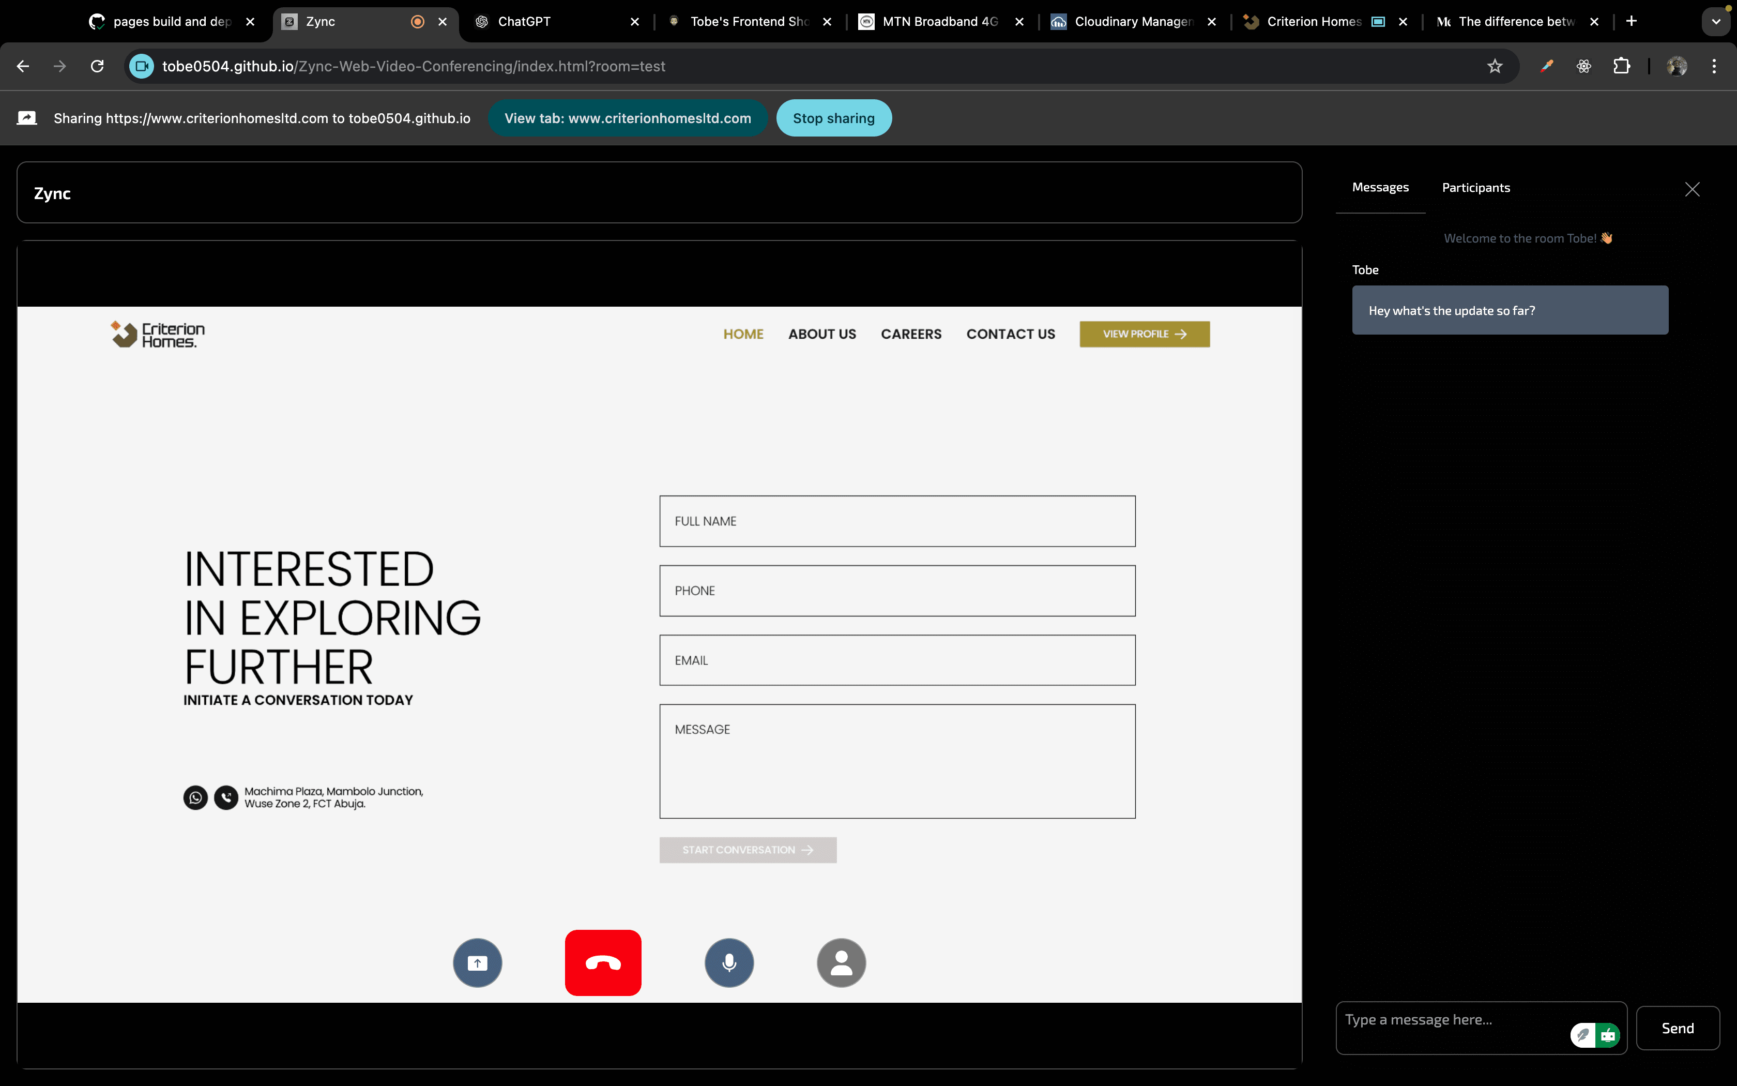Click the sender name 'Tobe'
This screenshot has height=1086, width=1737.
coord(1365,270)
